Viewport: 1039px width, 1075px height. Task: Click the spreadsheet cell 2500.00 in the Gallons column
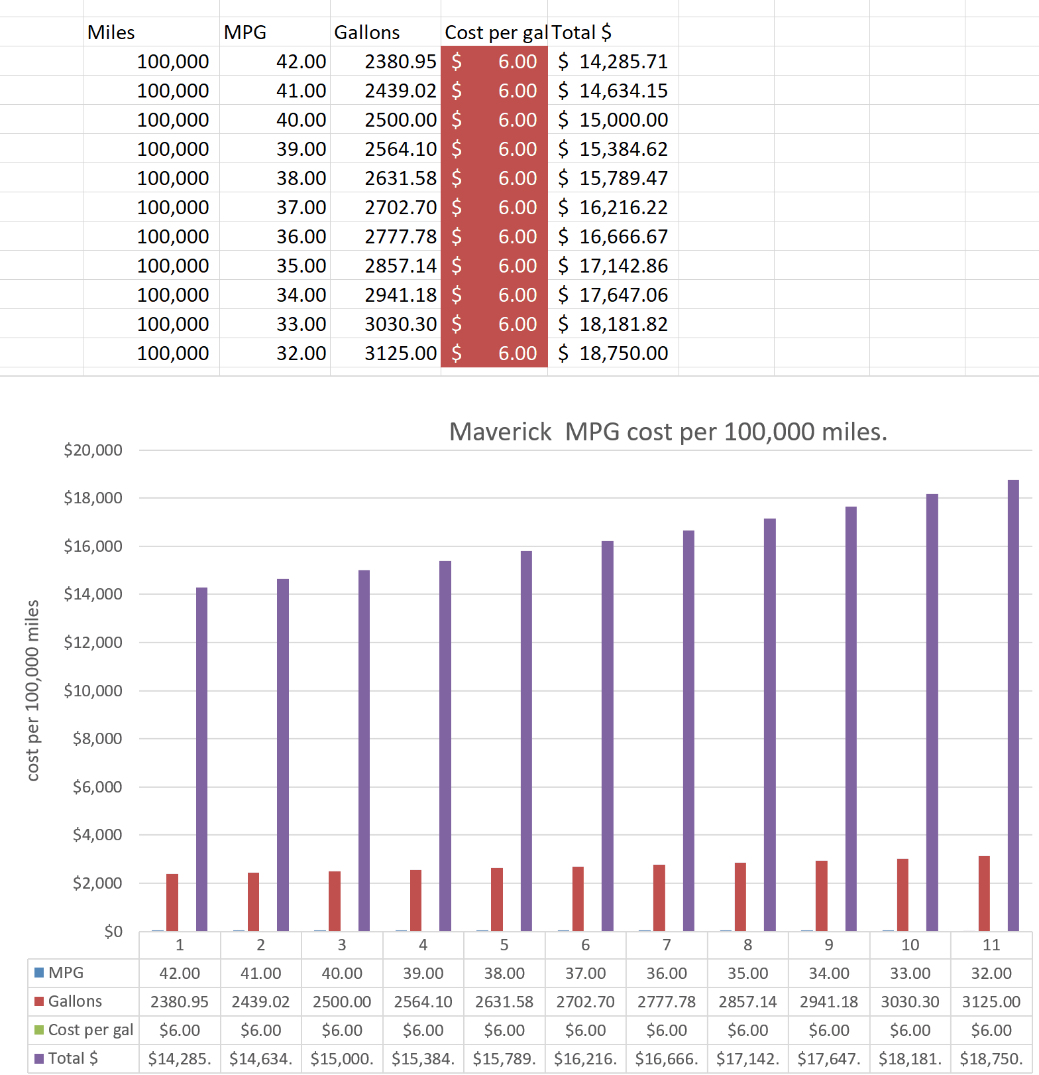(386, 119)
